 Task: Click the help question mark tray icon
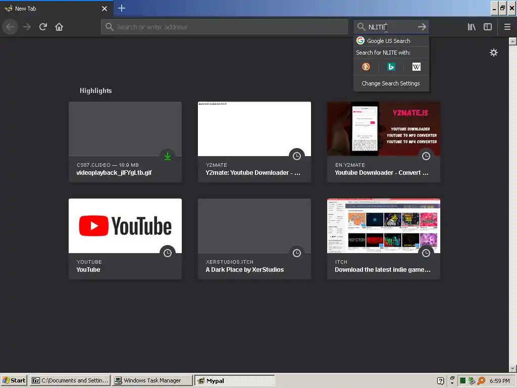click(440, 381)
